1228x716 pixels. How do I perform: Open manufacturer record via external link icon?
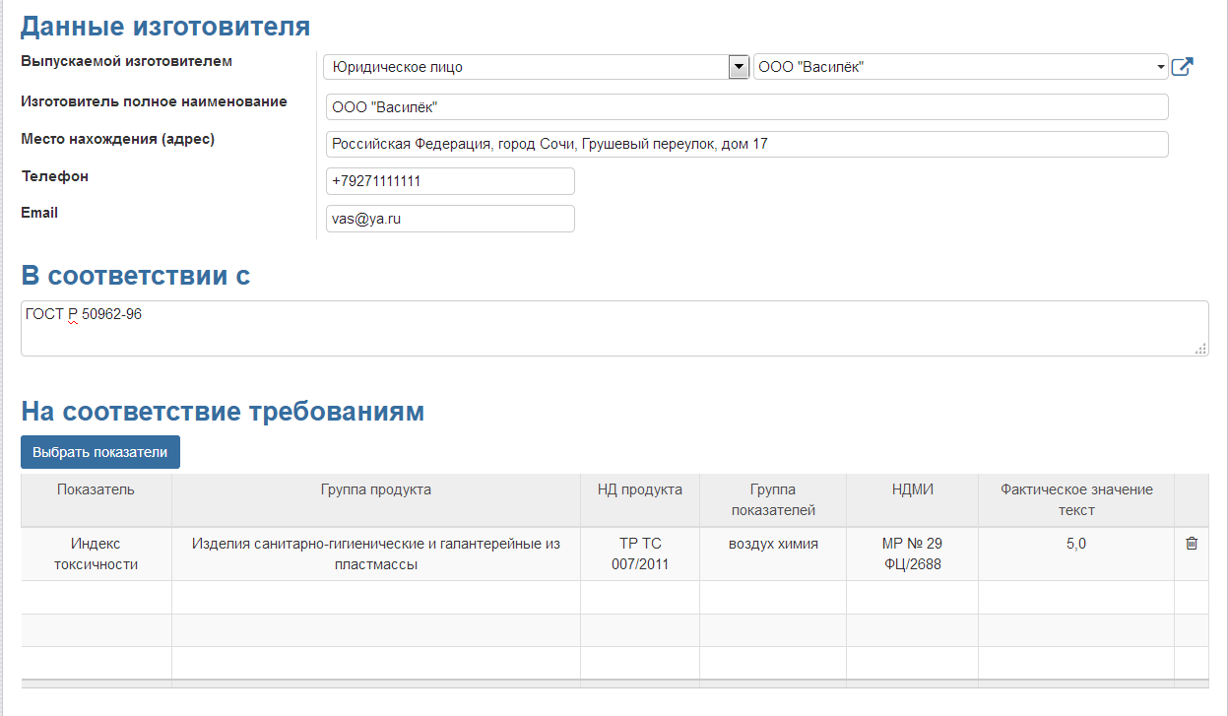pyautogui.click(x=1182, y=67)
